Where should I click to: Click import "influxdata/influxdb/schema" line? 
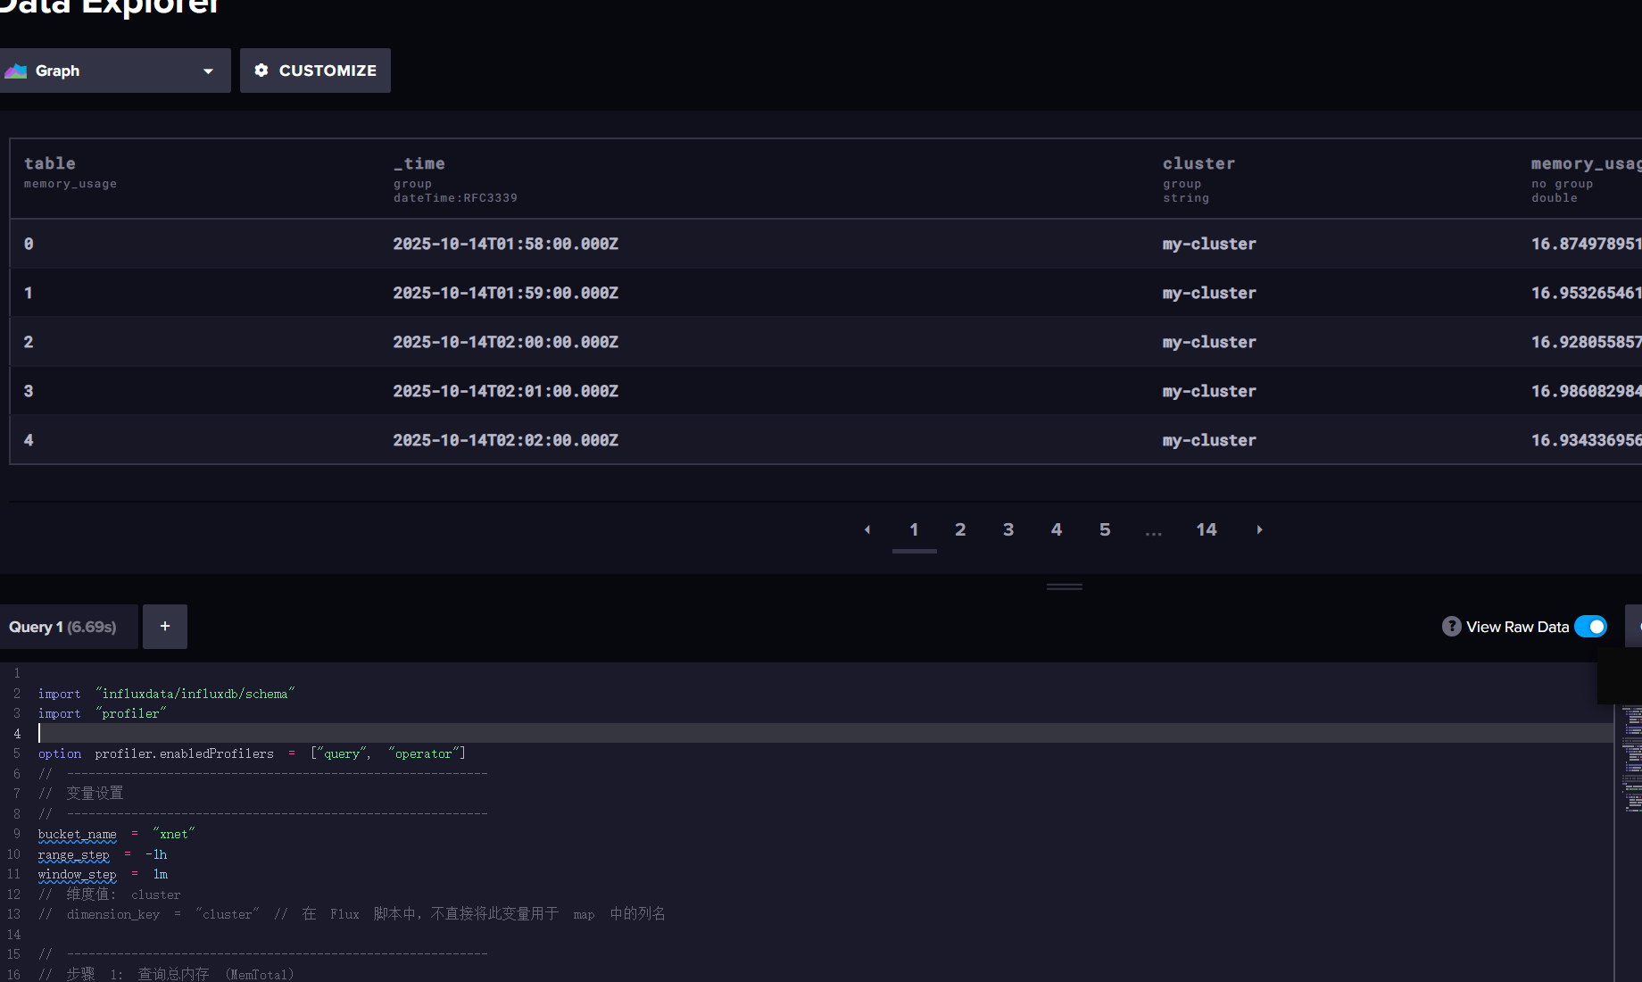coord(166,694)
